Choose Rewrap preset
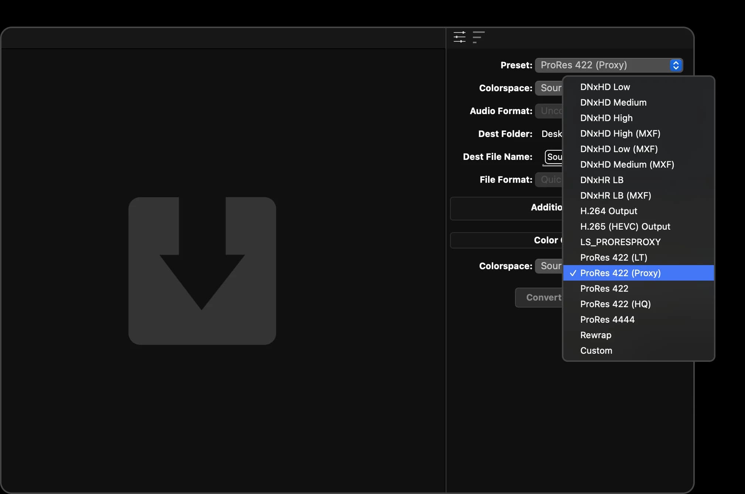The width and height of the screenshot is (745, 494). pos(638,335)
